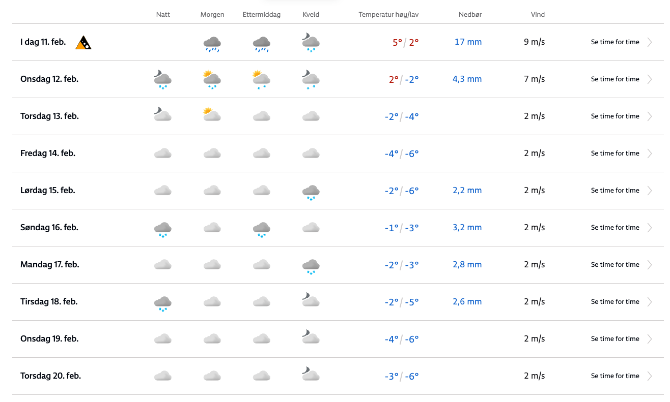Click the avalanche warning icon for today
Image resolution: width=670 pixels, height=402 pixels.
click(x=83, y=43)
